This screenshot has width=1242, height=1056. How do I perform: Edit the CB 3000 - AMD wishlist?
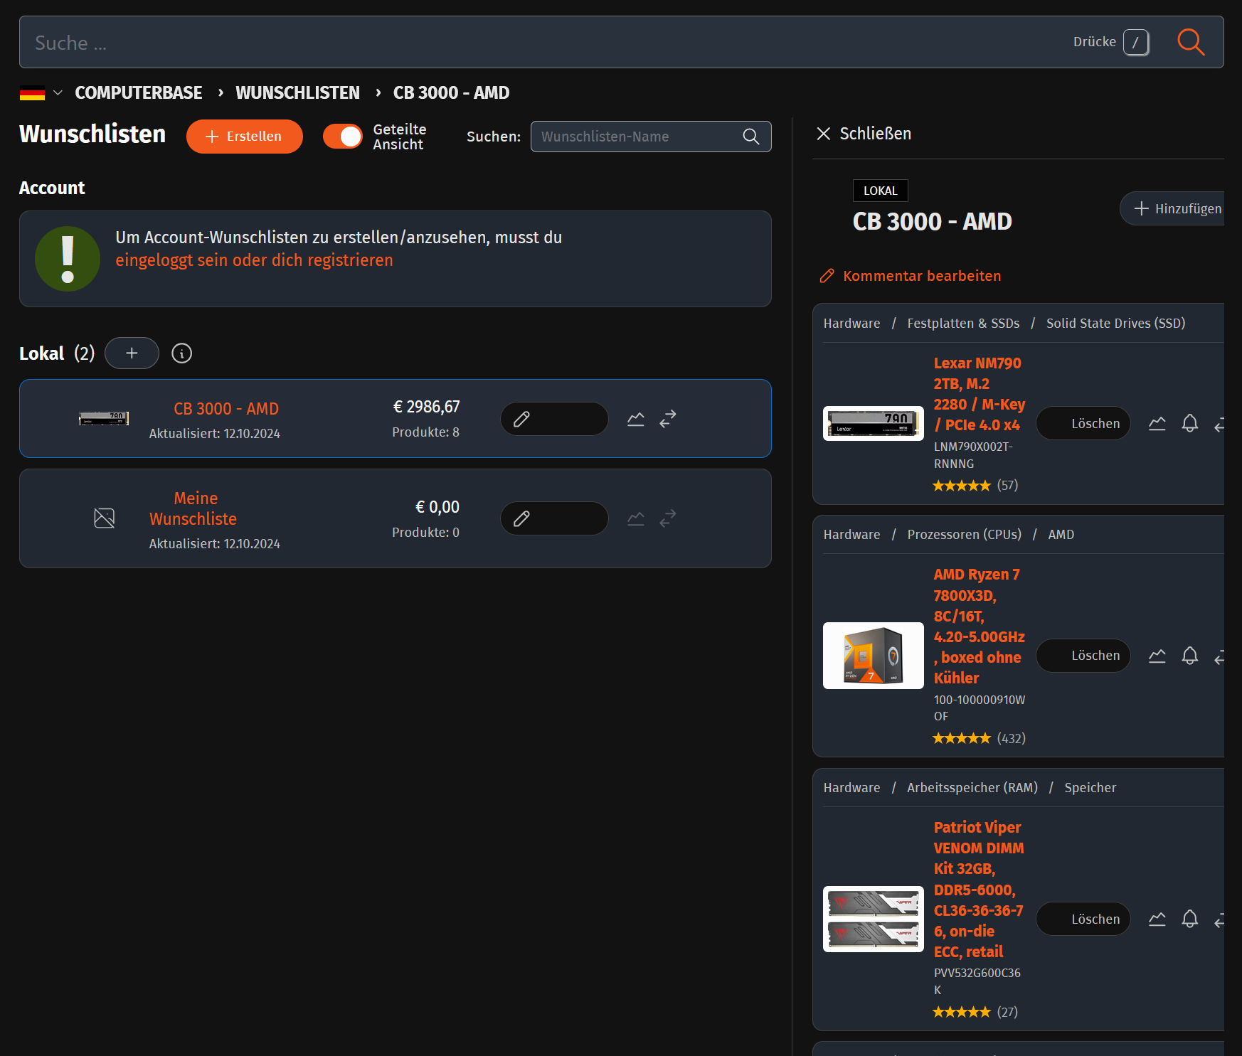[554, 419]
